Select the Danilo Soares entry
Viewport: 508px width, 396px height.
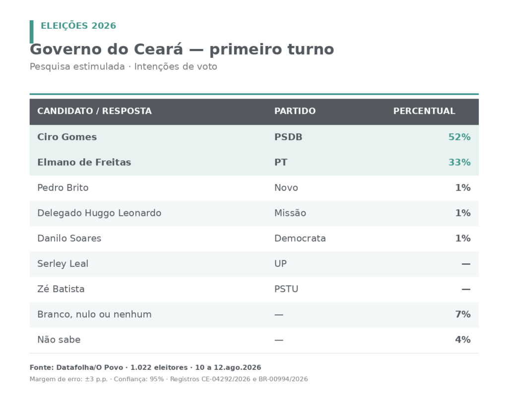(254, 239)
